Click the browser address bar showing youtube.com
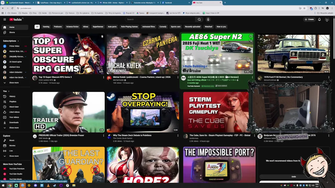This screenshot has height=188, width=335. pos(157,8)
